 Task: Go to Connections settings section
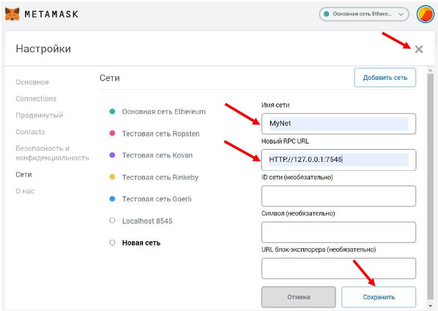click(x=36, y=98)
